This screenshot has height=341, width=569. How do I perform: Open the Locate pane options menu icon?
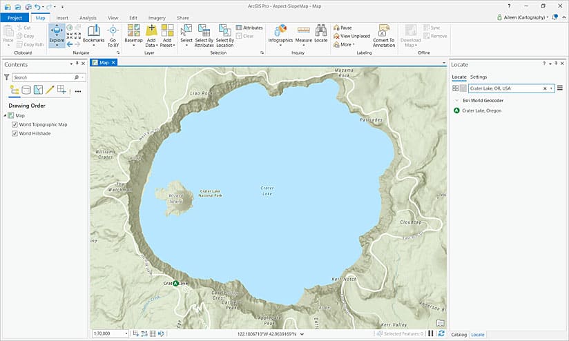tap(560, 88)
